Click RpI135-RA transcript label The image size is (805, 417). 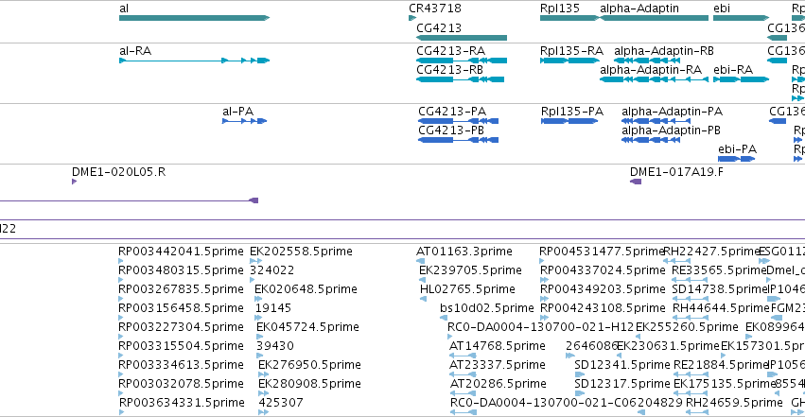coord(571,51)
